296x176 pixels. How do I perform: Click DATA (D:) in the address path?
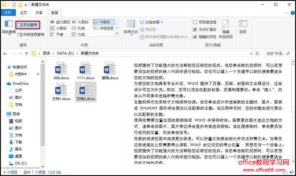pos(65,53)
